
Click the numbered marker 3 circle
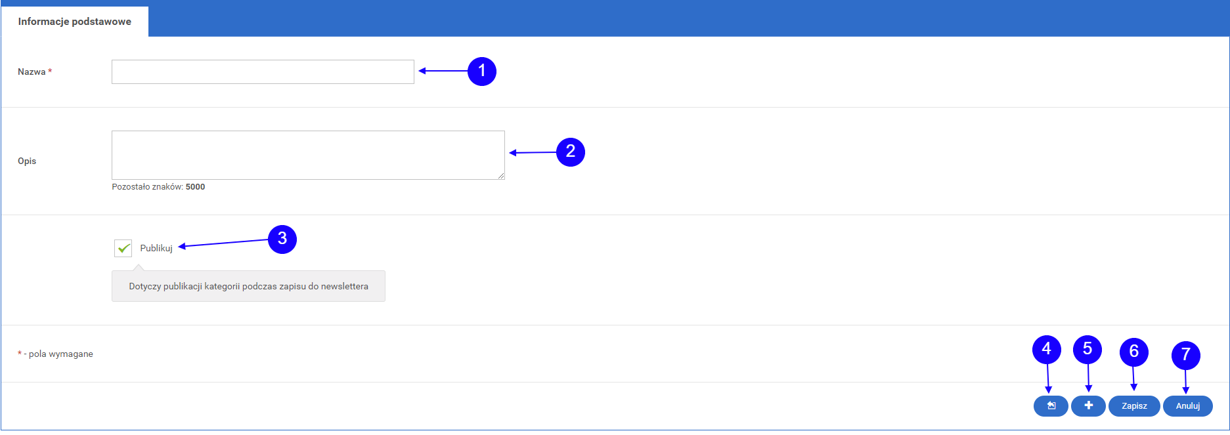click(x=282, y=239)
